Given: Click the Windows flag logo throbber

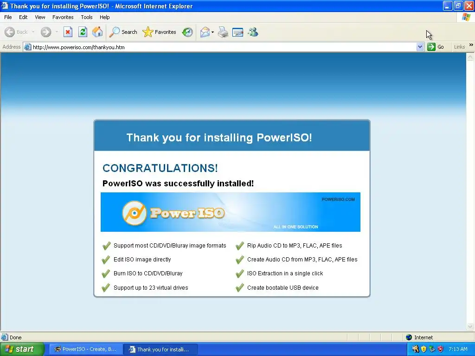Looking at the screenshot, I should [466, 17].
